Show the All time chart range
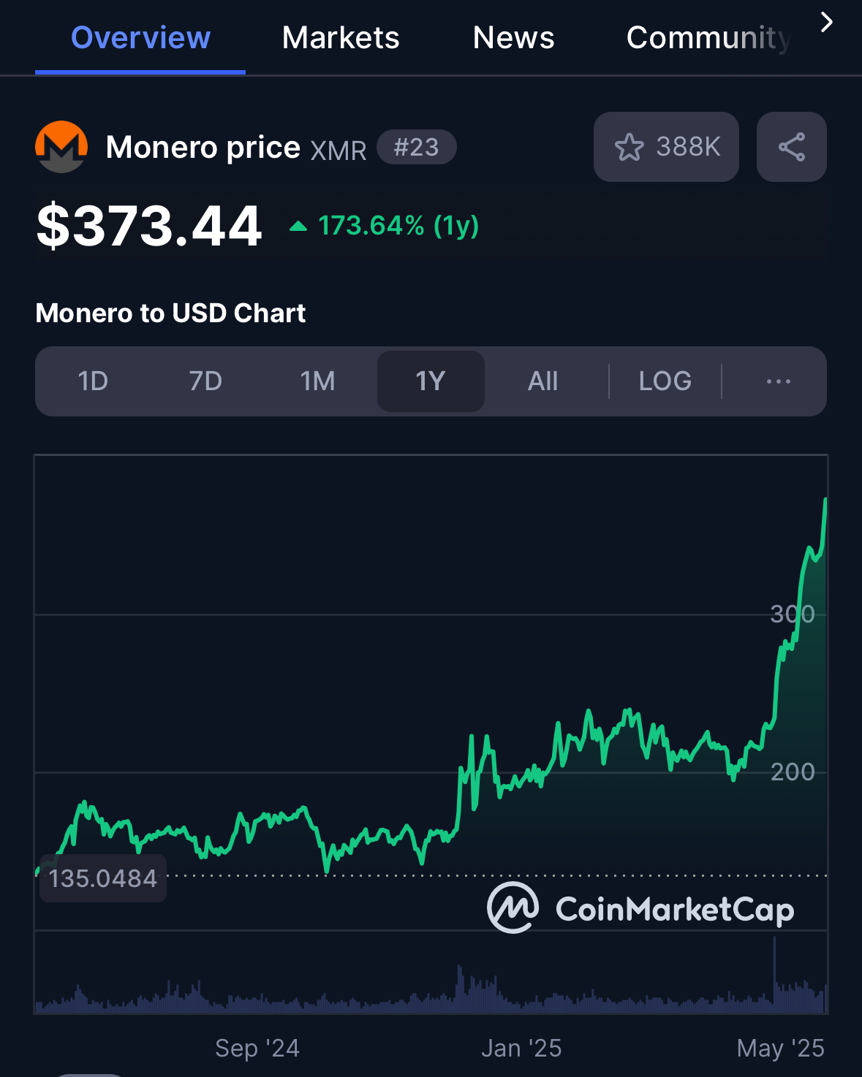862x1077 pixels. point(543,381)
